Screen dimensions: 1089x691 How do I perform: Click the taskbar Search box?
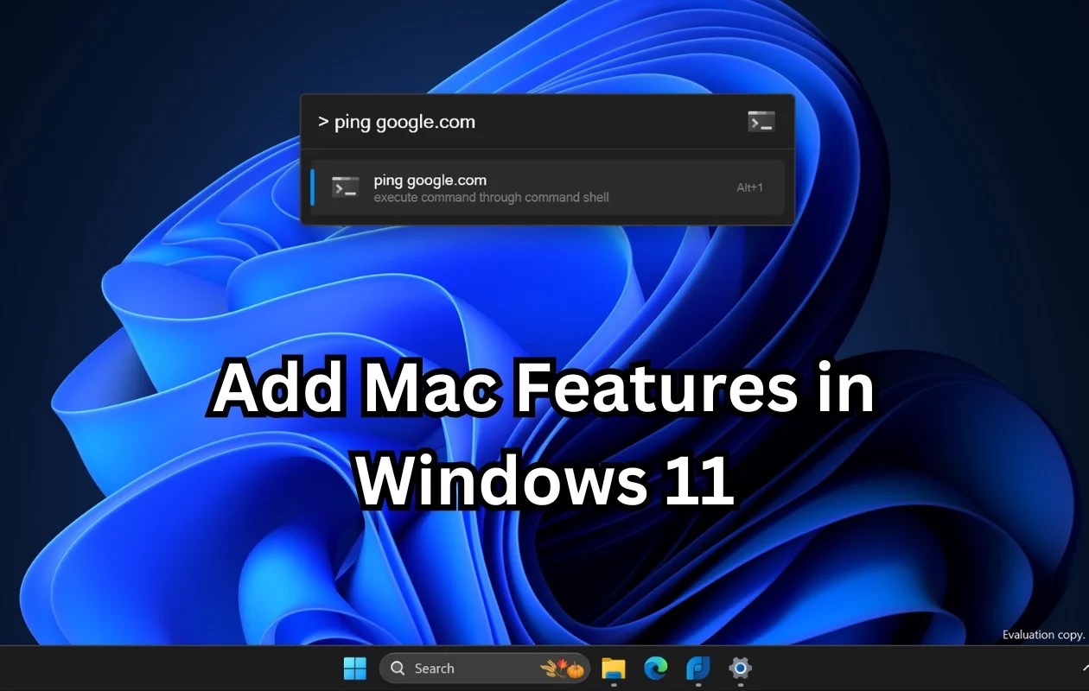[485, 668]
